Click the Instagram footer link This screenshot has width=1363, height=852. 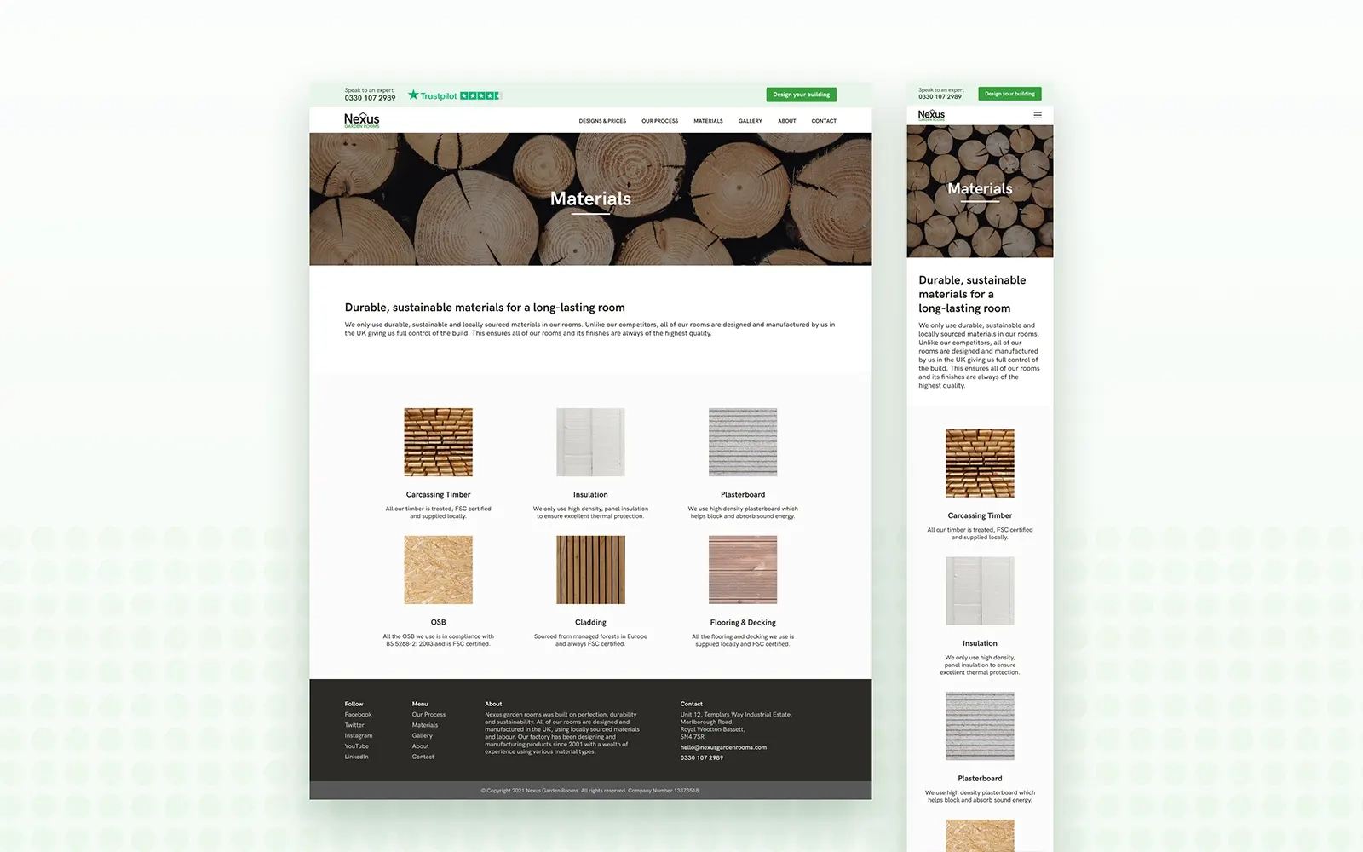point(359,735)
